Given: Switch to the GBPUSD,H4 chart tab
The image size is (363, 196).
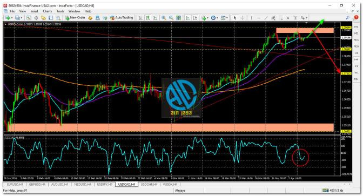Looking at the screenshot, I should (x=37, y=185).
